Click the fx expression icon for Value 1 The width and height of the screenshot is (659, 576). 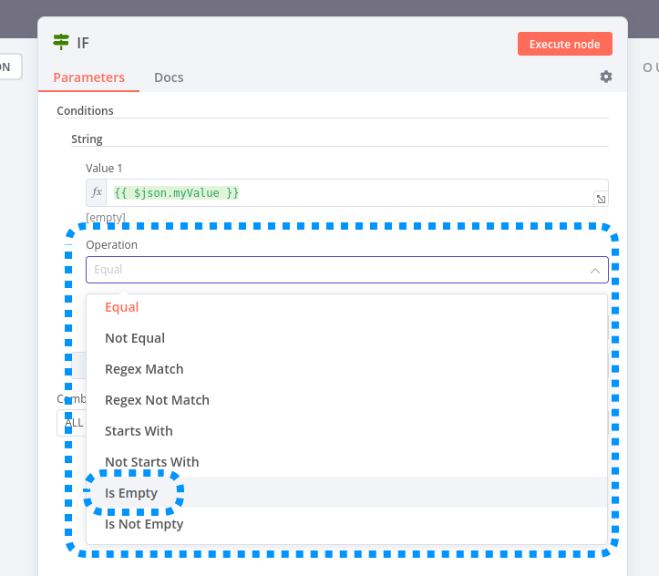coord(98,193)
